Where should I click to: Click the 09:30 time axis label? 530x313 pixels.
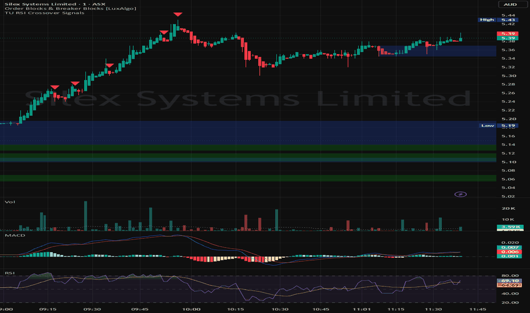[92, 309]
